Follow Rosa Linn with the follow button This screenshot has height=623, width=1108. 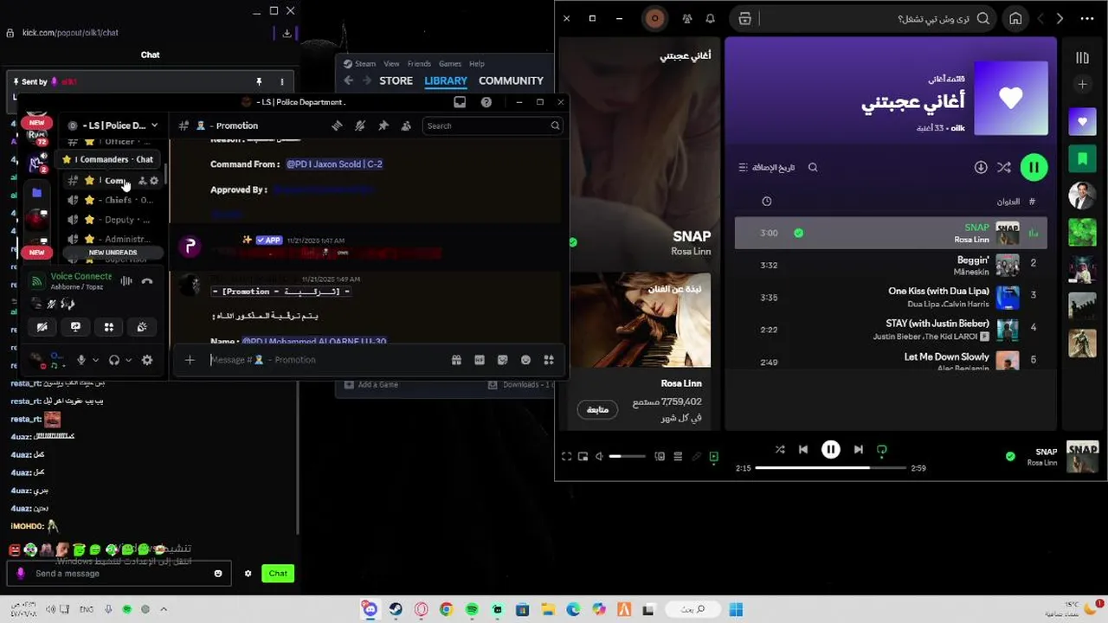pyautogui.click(x=597, y=409)
